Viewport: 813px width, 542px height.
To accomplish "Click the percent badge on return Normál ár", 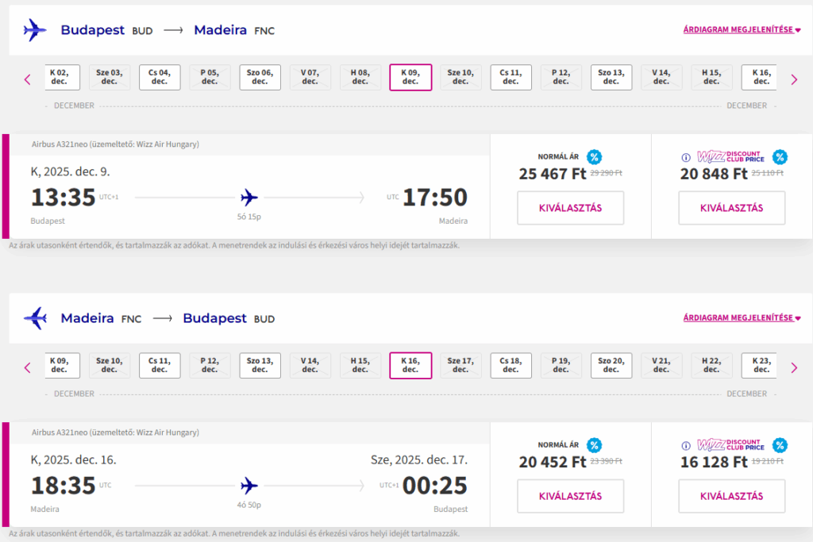I will coord(594,444).
